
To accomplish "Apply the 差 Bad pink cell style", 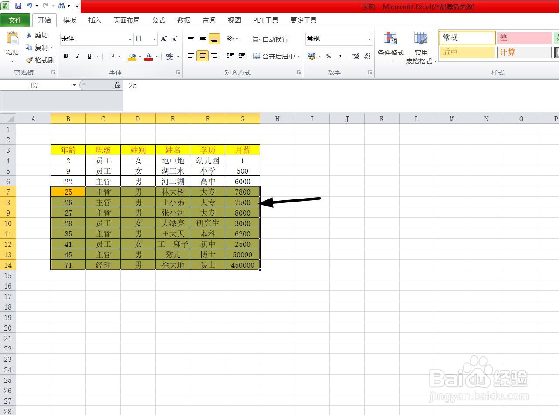I will coord(524,38).
